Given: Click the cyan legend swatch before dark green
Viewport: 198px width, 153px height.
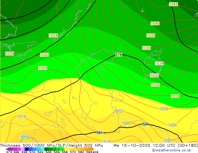Looking at the screenshot, I should pyautogui.click(x=42, y=149).
